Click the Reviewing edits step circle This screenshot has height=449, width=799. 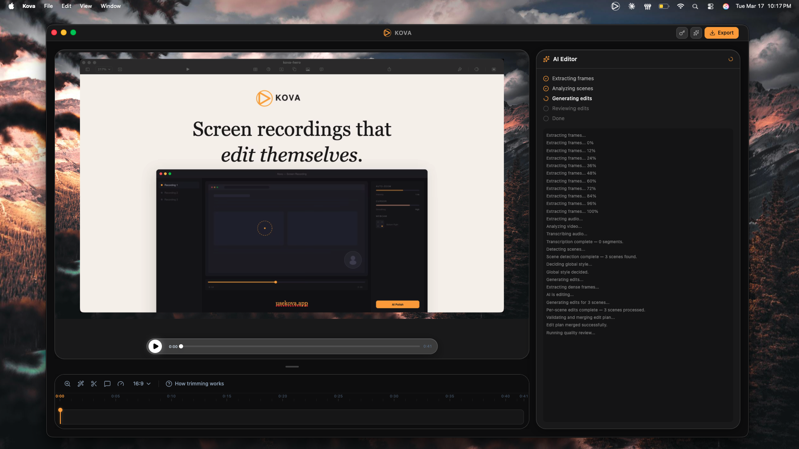(546, 109)
